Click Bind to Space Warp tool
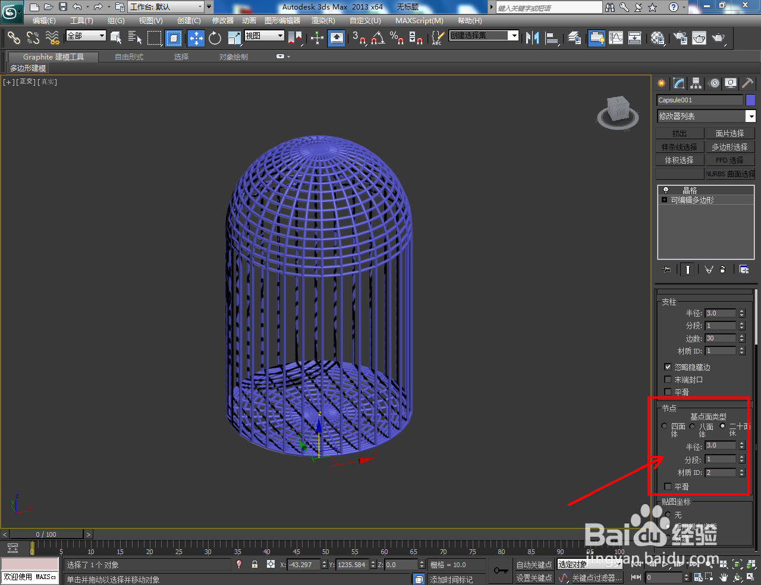This screenshot has width=761, height=585. coord(52,38)
